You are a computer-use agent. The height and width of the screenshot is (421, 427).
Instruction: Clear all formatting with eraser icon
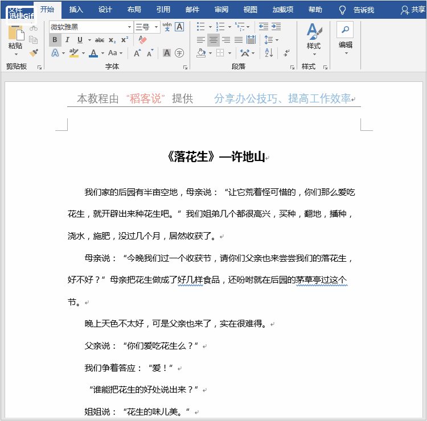[x=142, y=40]
